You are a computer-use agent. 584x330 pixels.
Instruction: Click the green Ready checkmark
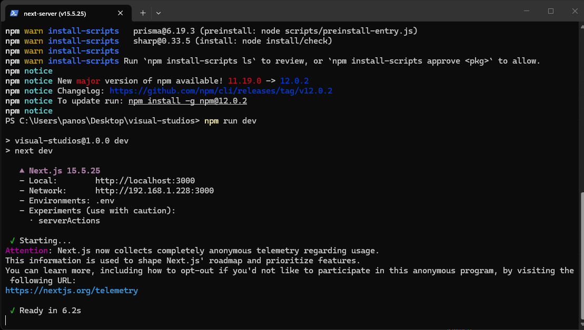pos(12,311)
